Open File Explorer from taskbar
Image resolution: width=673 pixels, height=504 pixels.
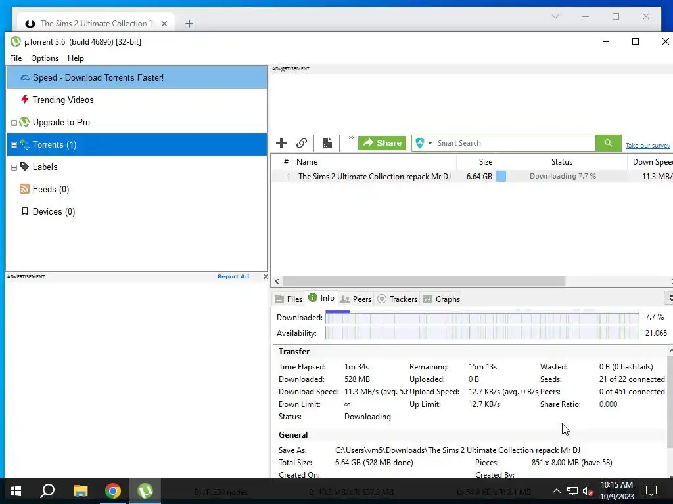(80, 491)
